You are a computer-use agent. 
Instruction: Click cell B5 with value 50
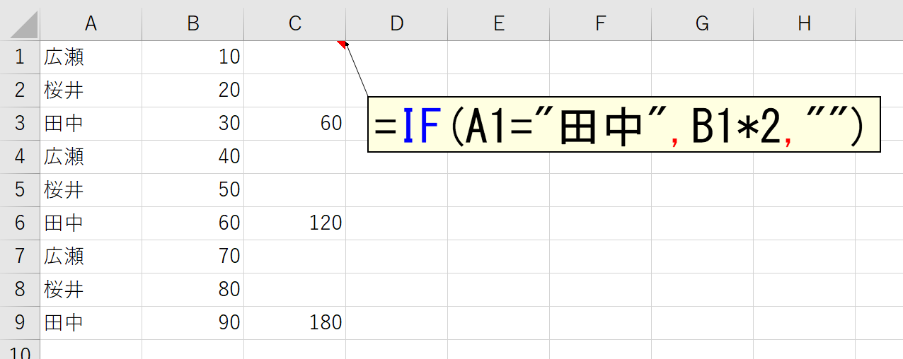point(192,190)
